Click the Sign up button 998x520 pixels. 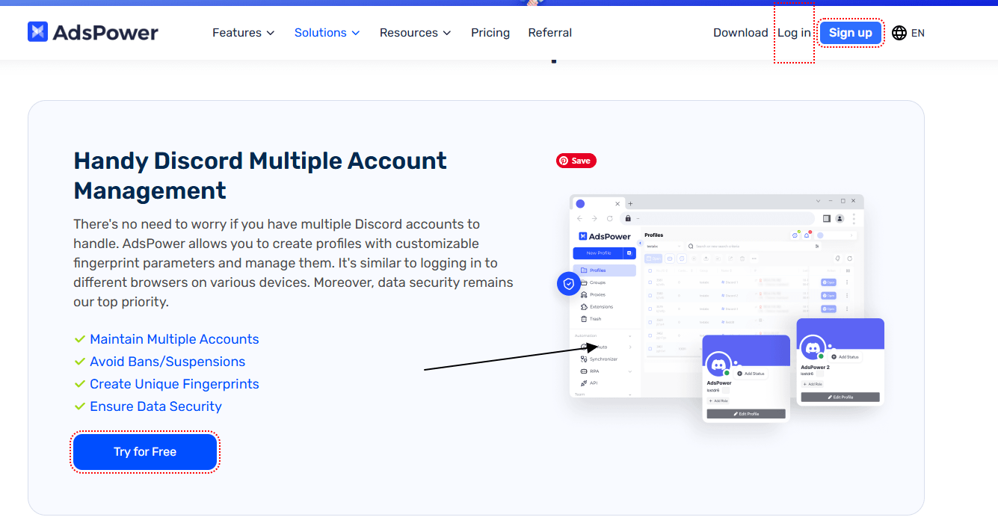click(x=851, y=33)
